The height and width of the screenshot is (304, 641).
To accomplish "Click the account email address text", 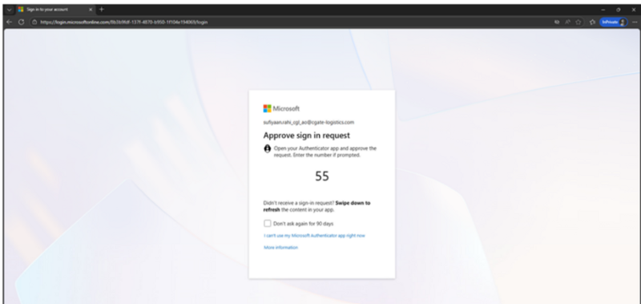I will [308, 123].
